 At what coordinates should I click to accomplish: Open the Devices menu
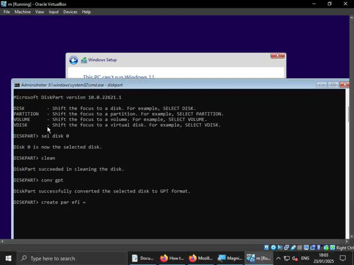(x=70, y=12)
